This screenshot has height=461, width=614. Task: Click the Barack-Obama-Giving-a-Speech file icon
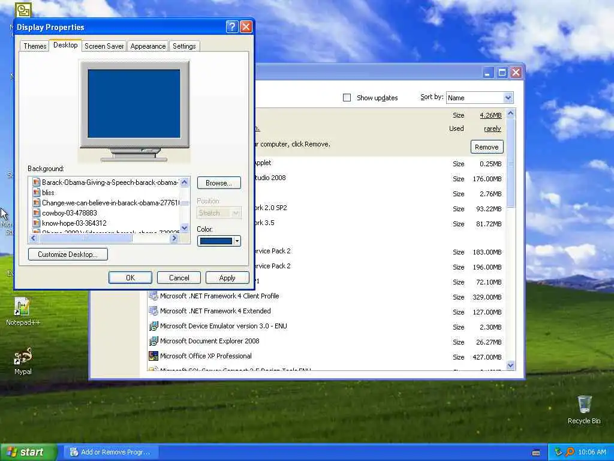pyautogui.click(x=37, y=182)
